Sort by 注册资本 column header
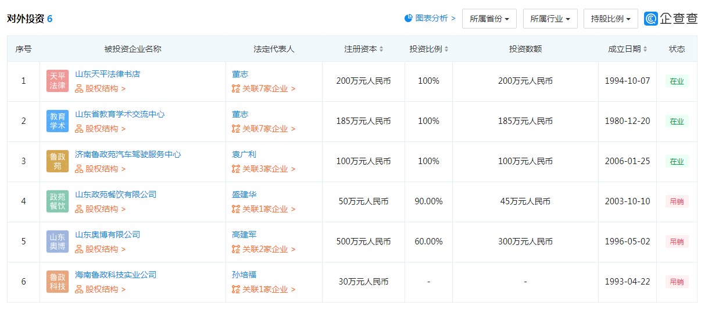The height and width of the screenshot is (309, 701). click(363, 49)
